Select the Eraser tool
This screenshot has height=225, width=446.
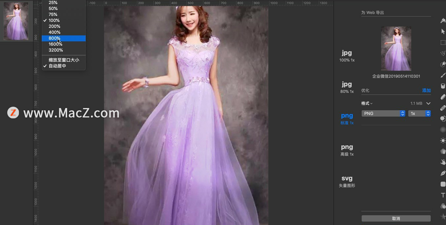tap(443, 97)
